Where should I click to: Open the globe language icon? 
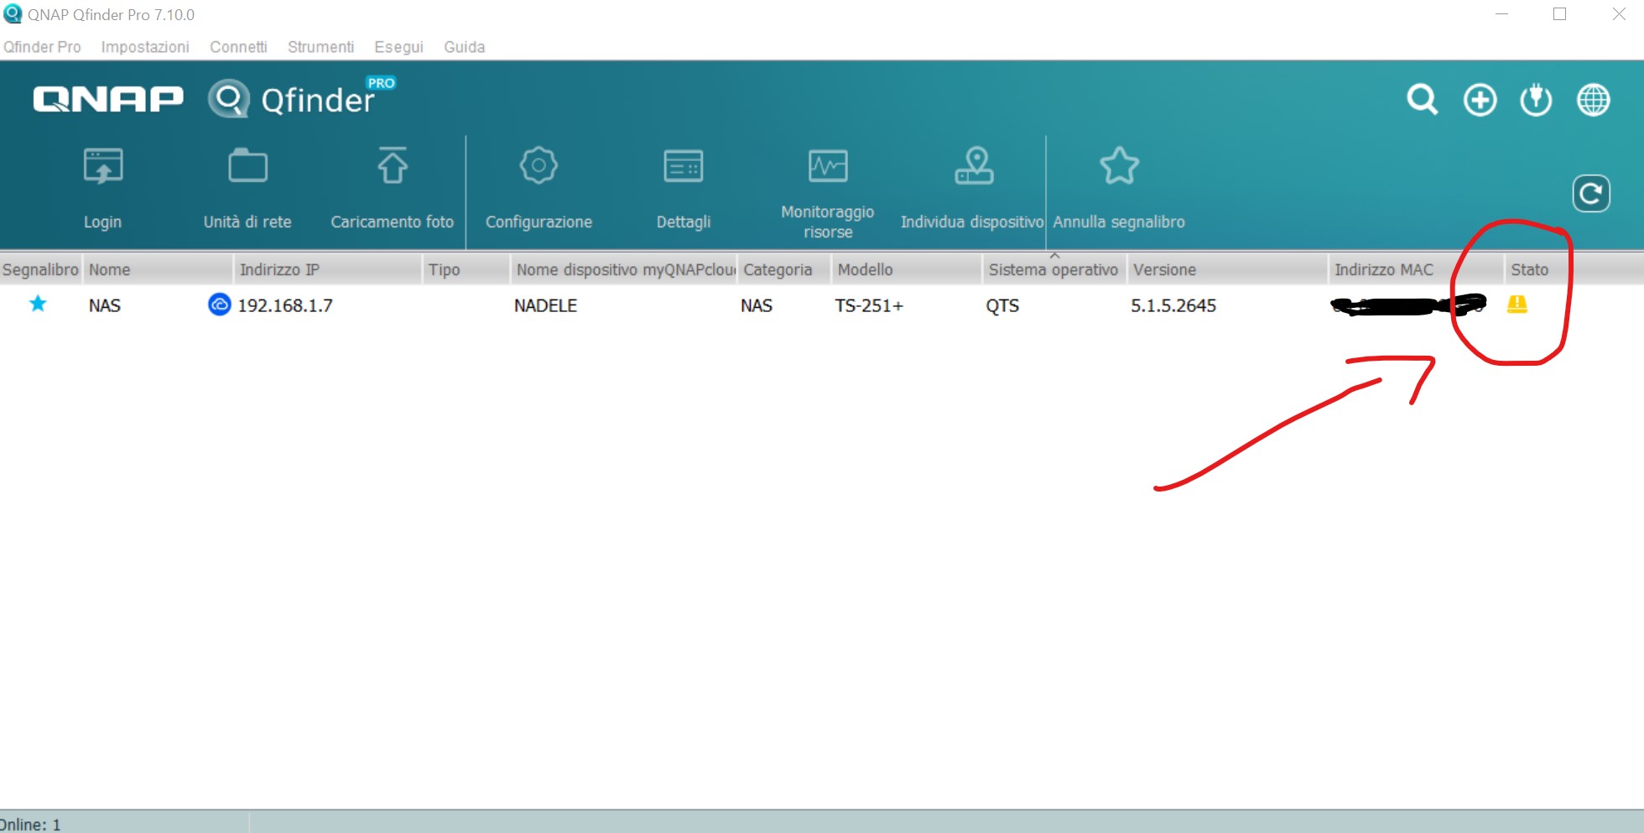[1593, 100]
